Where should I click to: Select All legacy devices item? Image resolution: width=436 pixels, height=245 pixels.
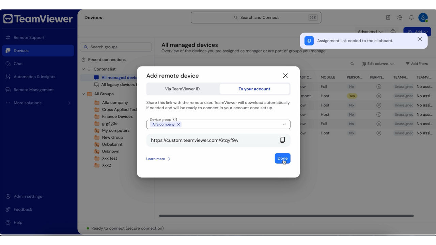tap(116, 85)
